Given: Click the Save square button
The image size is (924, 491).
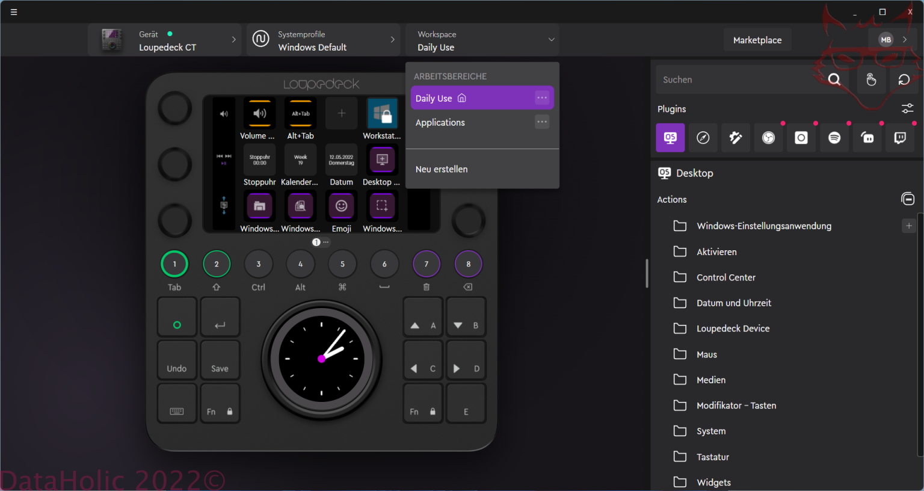Looking at the screenshot, I should (220, 360).
